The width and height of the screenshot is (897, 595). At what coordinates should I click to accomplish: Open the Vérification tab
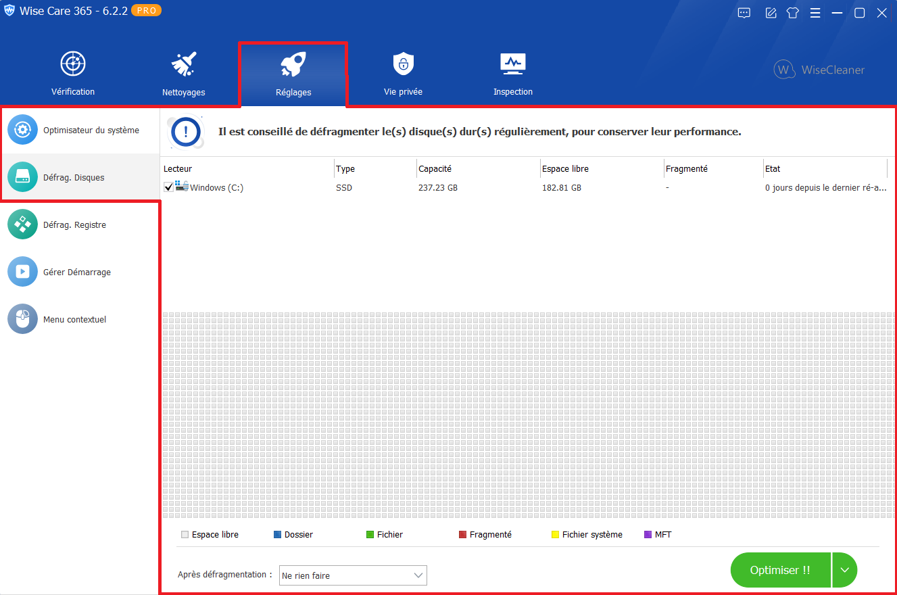(73, 74)
